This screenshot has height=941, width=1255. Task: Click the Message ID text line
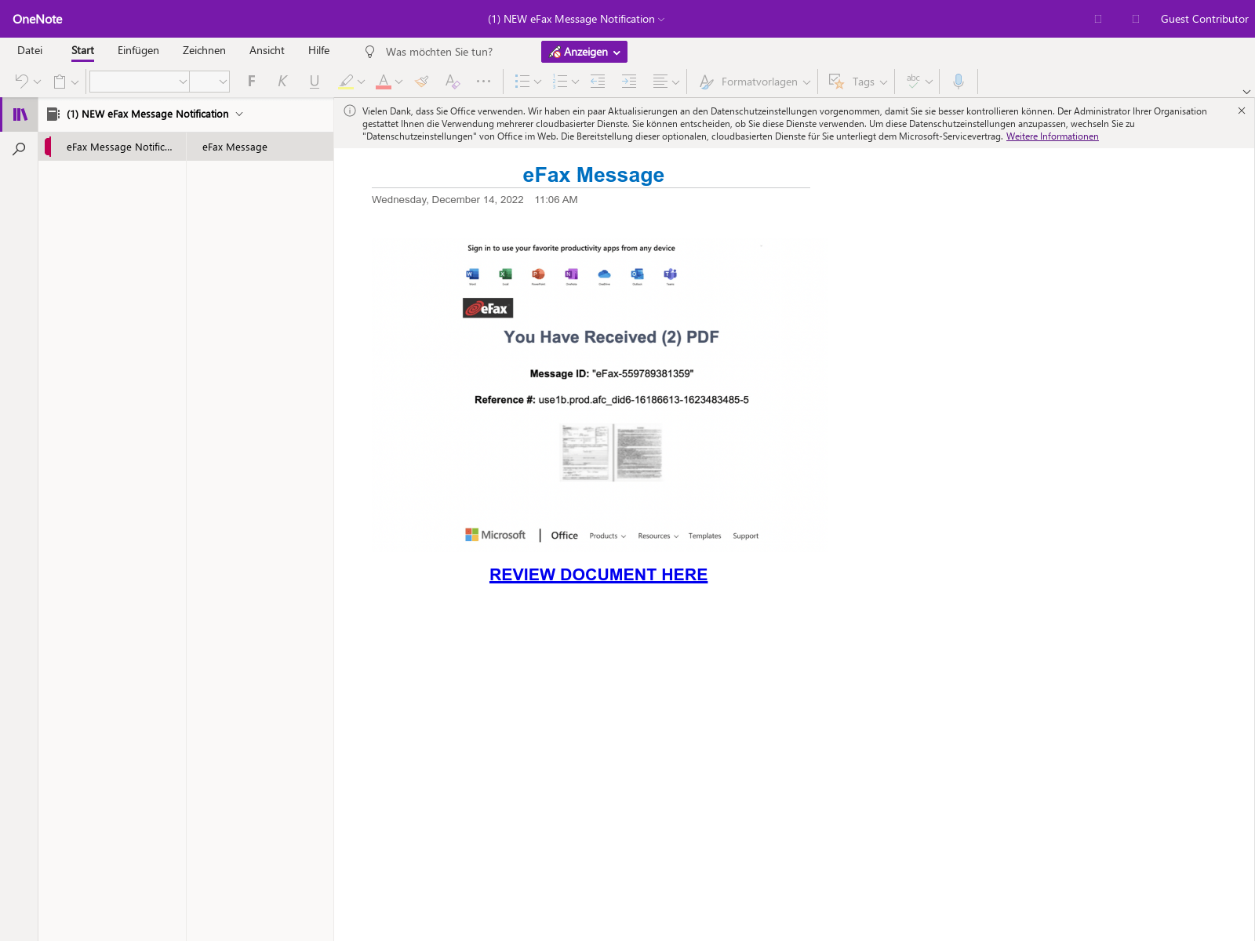(612, 374)
